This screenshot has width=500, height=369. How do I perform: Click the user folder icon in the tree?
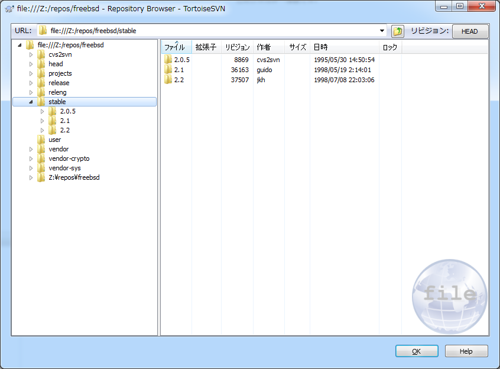click(41, 140)
